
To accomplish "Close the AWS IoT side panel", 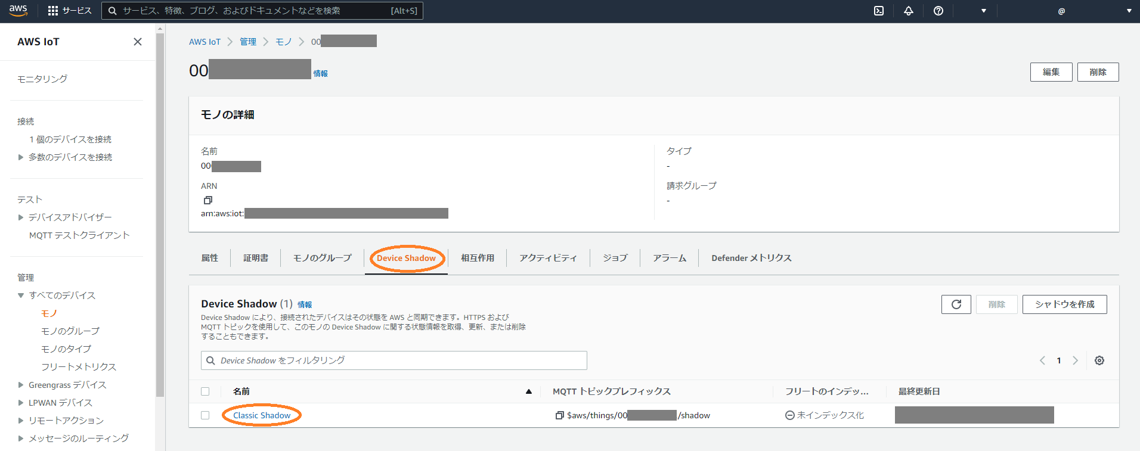I will coord(138,42).
